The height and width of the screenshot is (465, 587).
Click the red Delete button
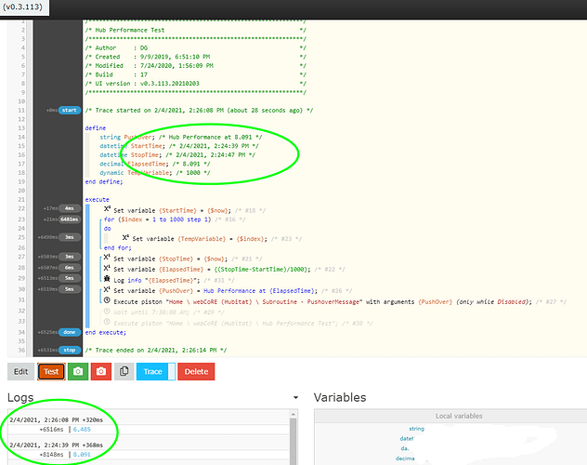pos(196,371)
